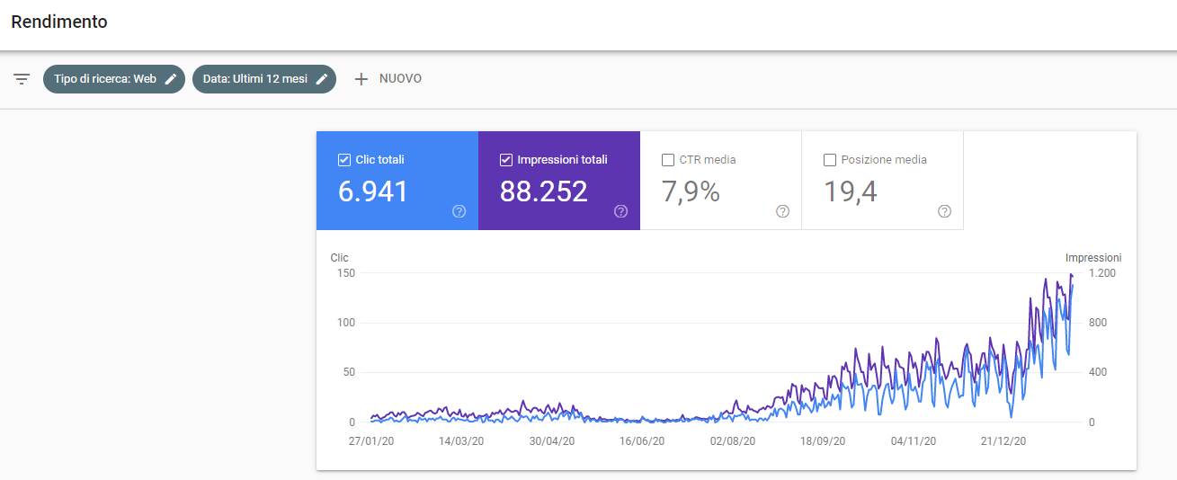This screenshot has width=1177, height=480.
Task: Uncheck the Clic totali checkbox
Action: point(343,160)
